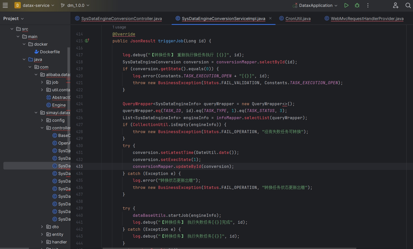This screenshot has width=413, height=249.
Task: Open the Project tool window view dropdown
Action: tap(13, 19)
